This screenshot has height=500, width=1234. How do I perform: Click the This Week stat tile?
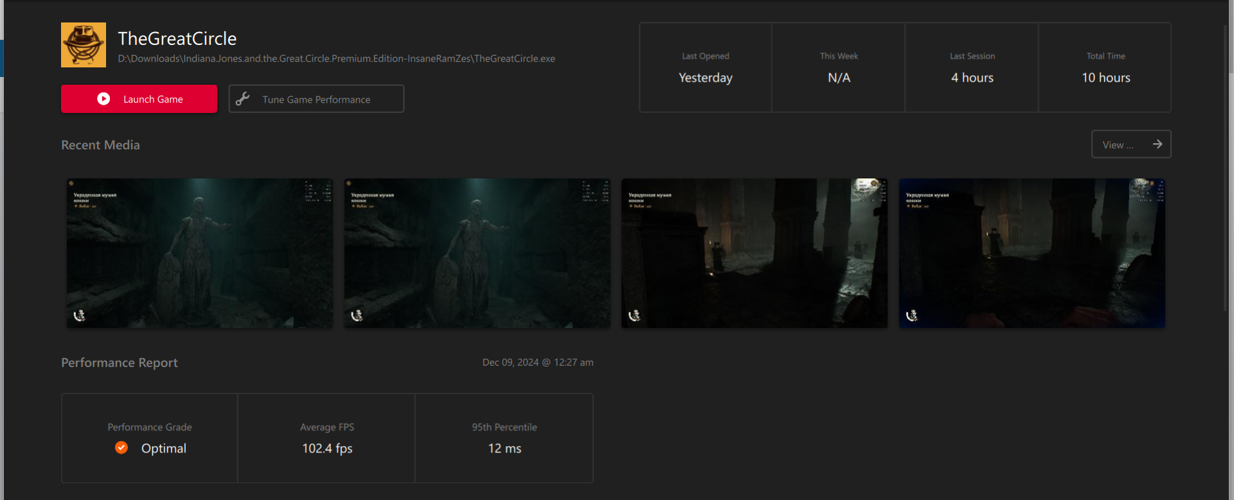(x=839, y=67)
